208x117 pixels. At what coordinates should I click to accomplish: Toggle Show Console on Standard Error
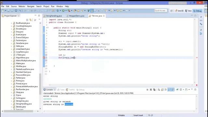pyautogui.click(x=173, y=90)
